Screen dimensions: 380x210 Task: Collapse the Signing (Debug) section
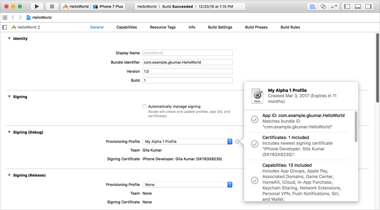click(9, 132)
